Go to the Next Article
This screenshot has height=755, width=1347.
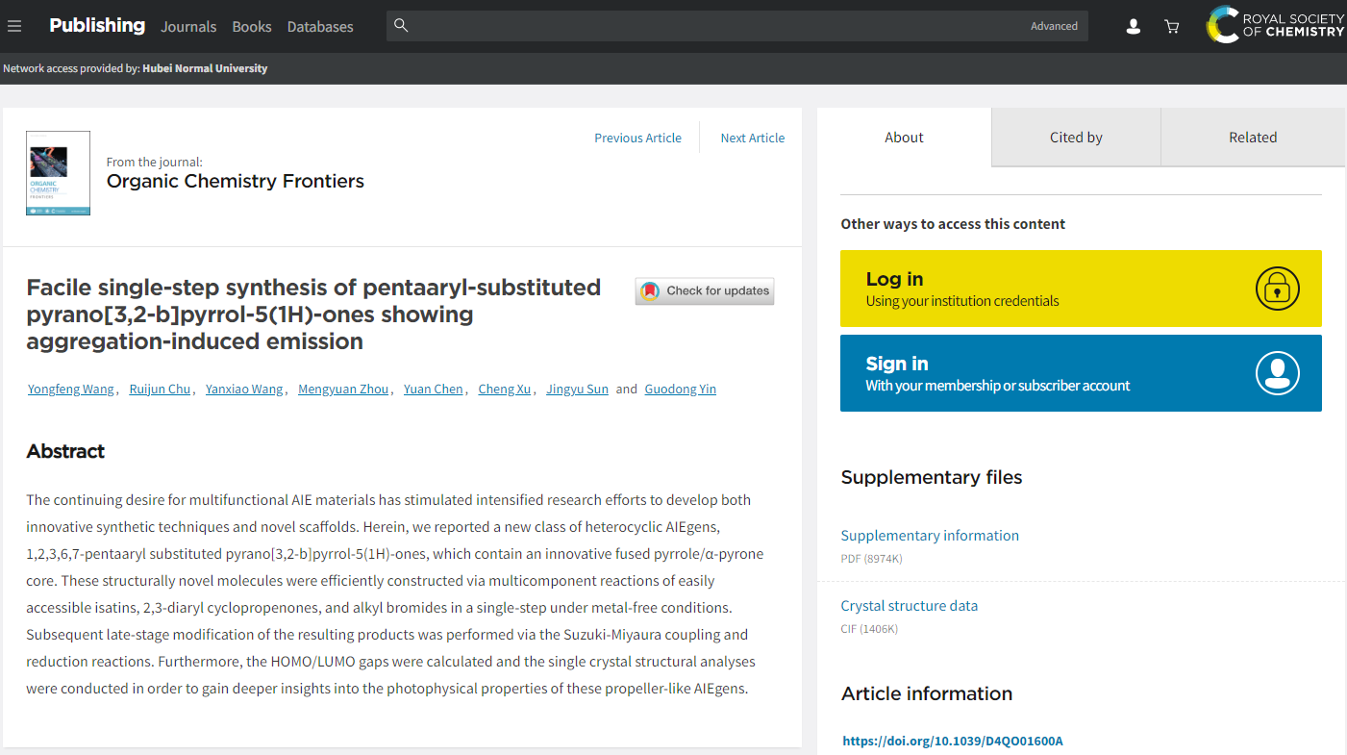tap(753, 138)
